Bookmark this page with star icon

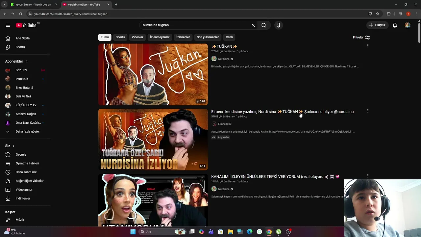point(378,14)
